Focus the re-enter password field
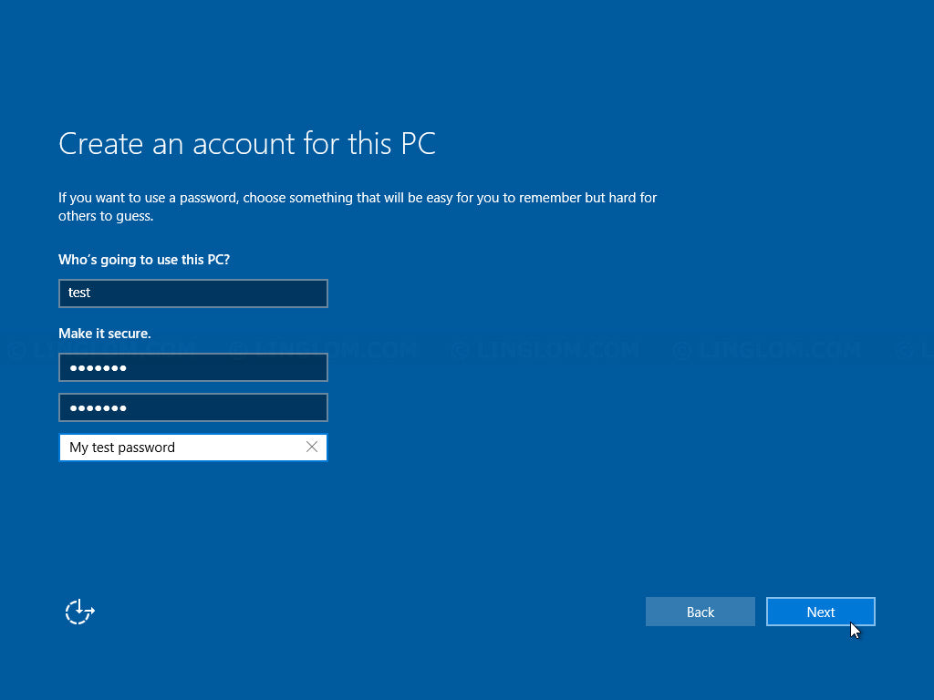 point(193,407)
